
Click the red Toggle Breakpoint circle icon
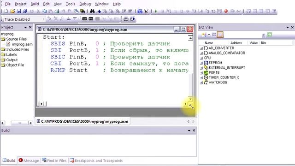pos(226,11)
